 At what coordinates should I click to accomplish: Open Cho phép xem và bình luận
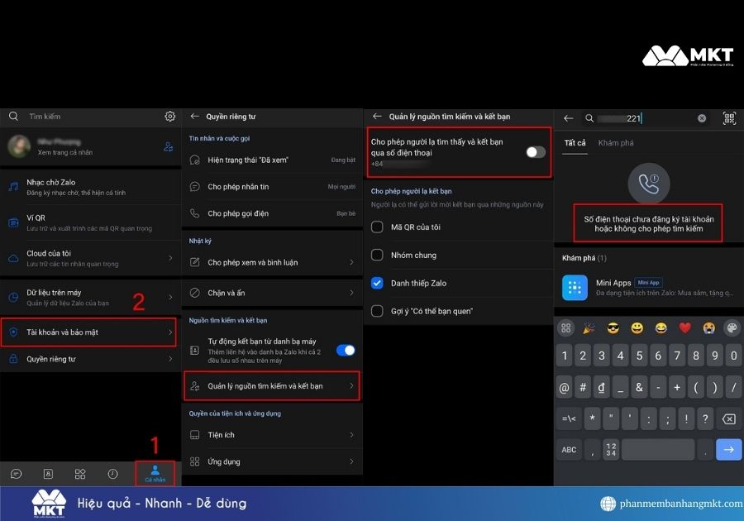point(272,262)
